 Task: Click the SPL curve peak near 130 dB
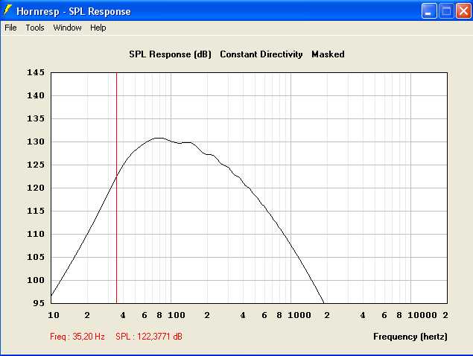coord(159,138)
